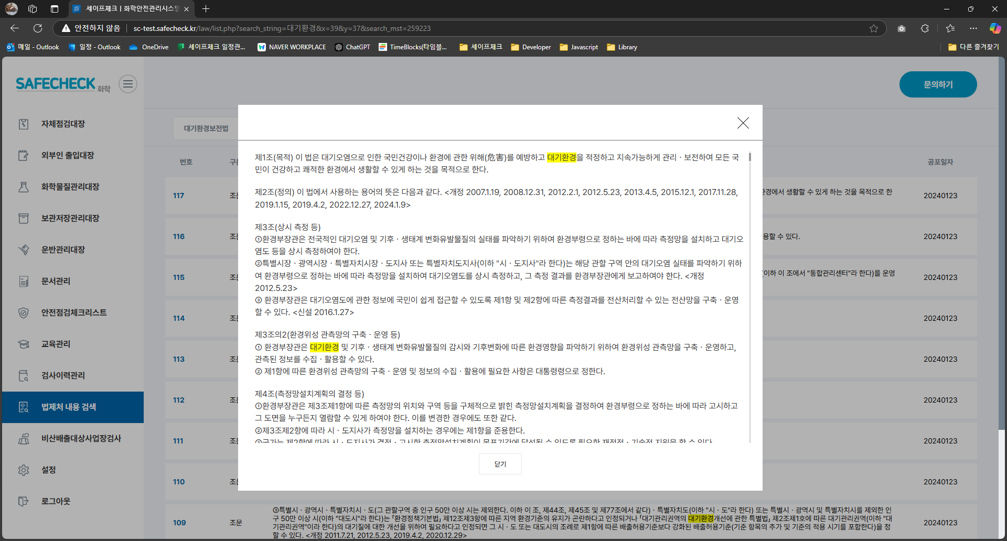The height and width of the screenshot is (541, 1007).
Task: Open 설정 gear icon
Action: click(x=24, y=470)
